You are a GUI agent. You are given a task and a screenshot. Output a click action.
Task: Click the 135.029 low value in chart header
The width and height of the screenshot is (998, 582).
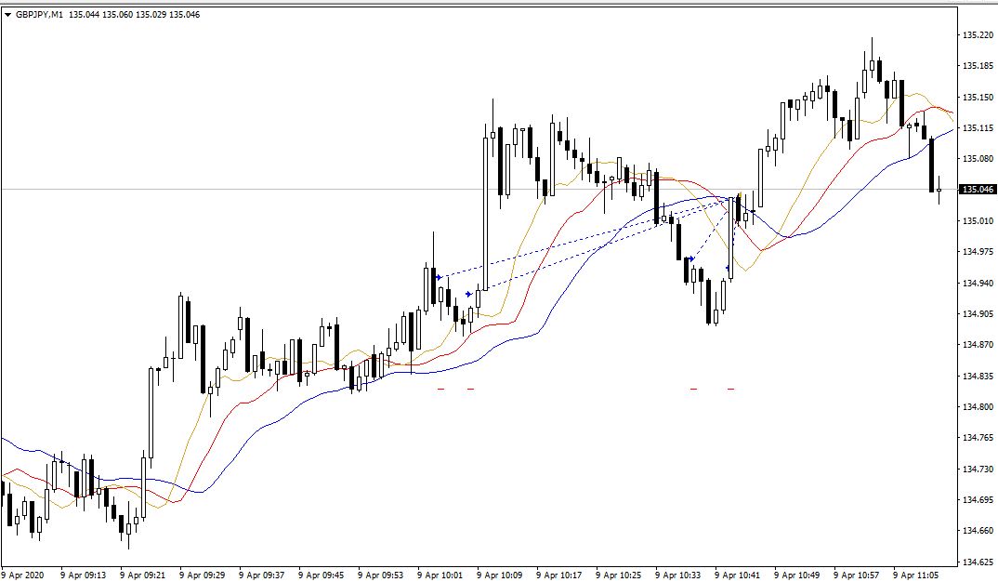pos(151,15)
